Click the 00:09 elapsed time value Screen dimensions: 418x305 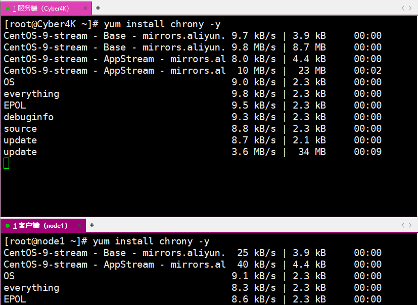pos(367,152)
